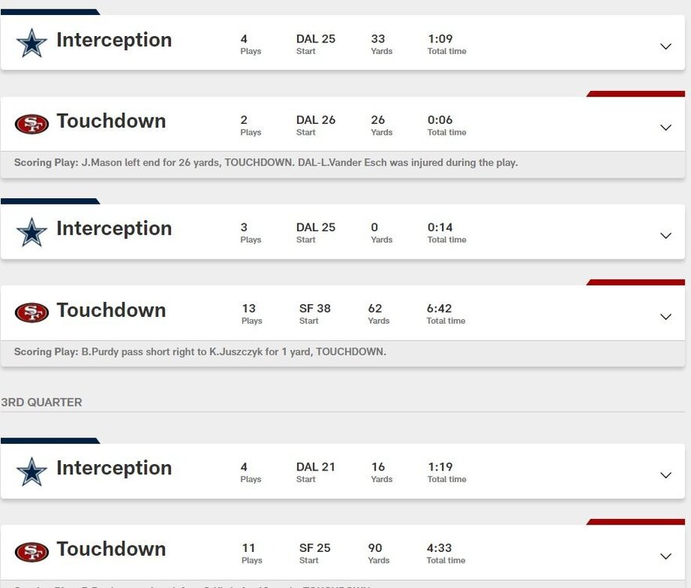Click Touchdown title of 6:42 total time drive
691x588 pixels.
tap(111, 310)
